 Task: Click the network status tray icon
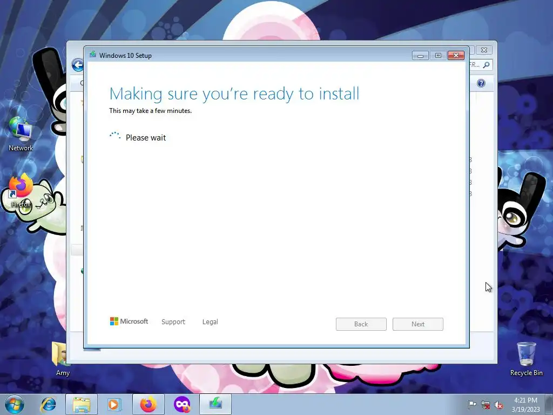485,405
